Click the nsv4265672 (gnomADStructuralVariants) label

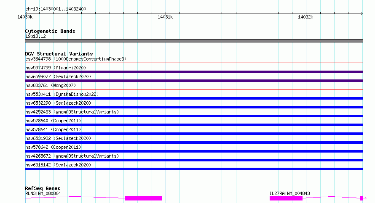click(x=72, y=156)
